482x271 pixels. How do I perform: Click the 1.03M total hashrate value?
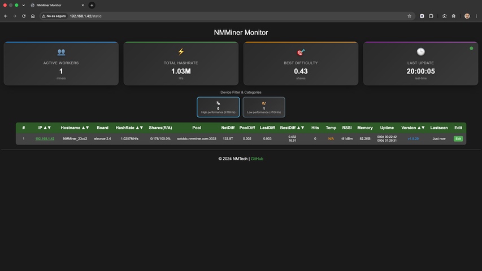click(181, 71)
